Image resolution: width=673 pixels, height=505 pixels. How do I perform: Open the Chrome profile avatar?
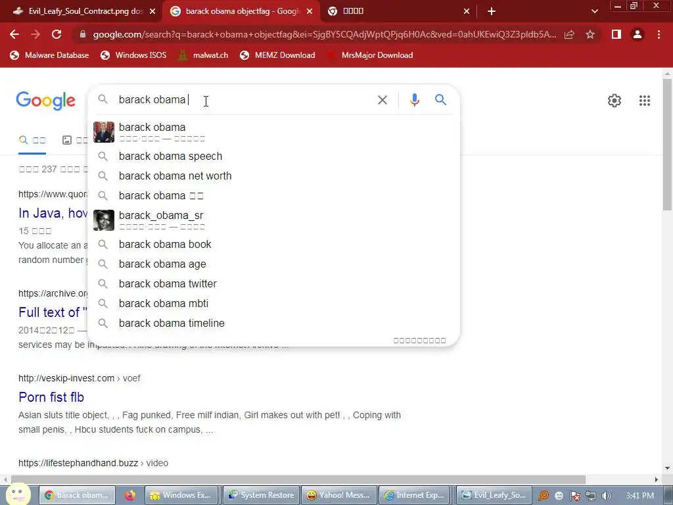click(x=638, y=34)
